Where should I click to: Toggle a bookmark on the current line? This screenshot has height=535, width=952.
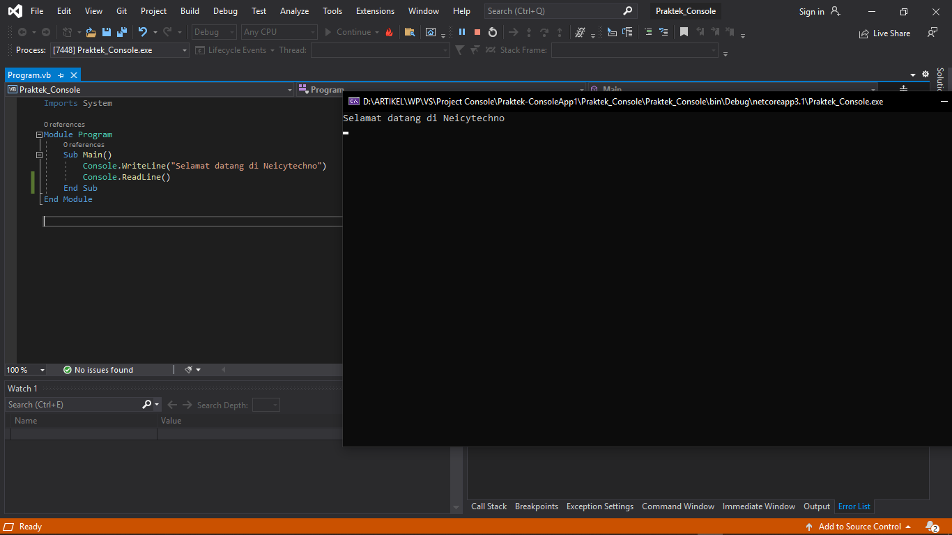coord(684,32)
